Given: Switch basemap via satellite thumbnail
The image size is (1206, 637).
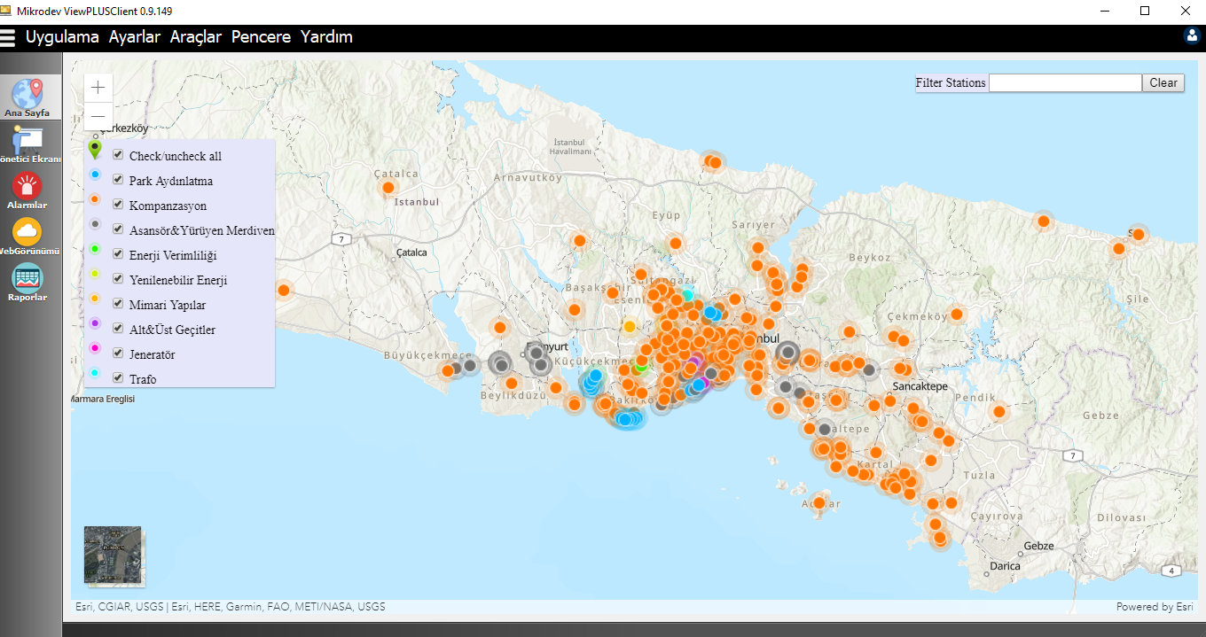Looking at the screenshot, I should [113, 555].
